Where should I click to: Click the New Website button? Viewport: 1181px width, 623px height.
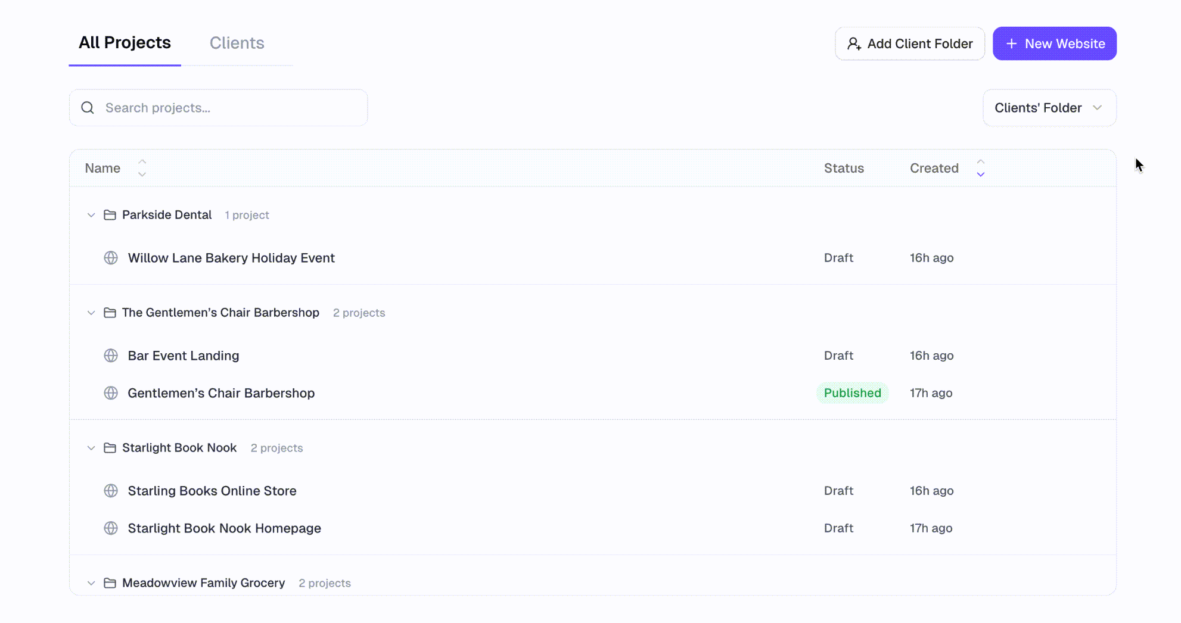pyautogui.click(x=1055, y=43)
